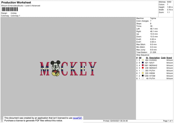Click the 'NAVY' description text
Image resolution: width=174 pixels, height=123 pixels.
152,63
